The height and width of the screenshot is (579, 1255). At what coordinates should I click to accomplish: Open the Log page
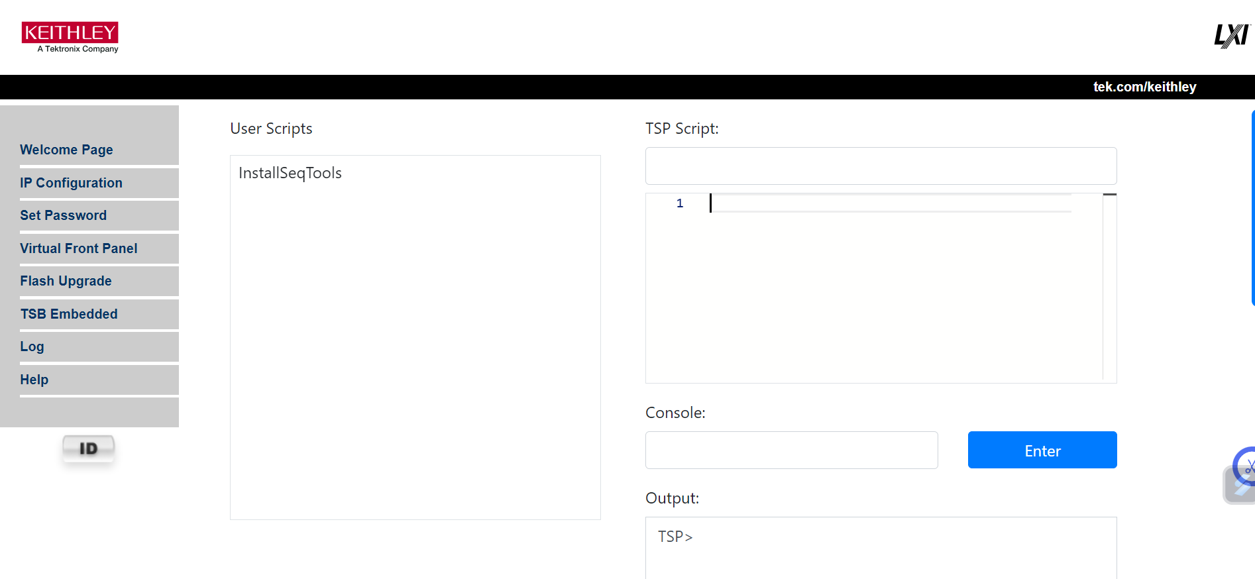[32, 346]
